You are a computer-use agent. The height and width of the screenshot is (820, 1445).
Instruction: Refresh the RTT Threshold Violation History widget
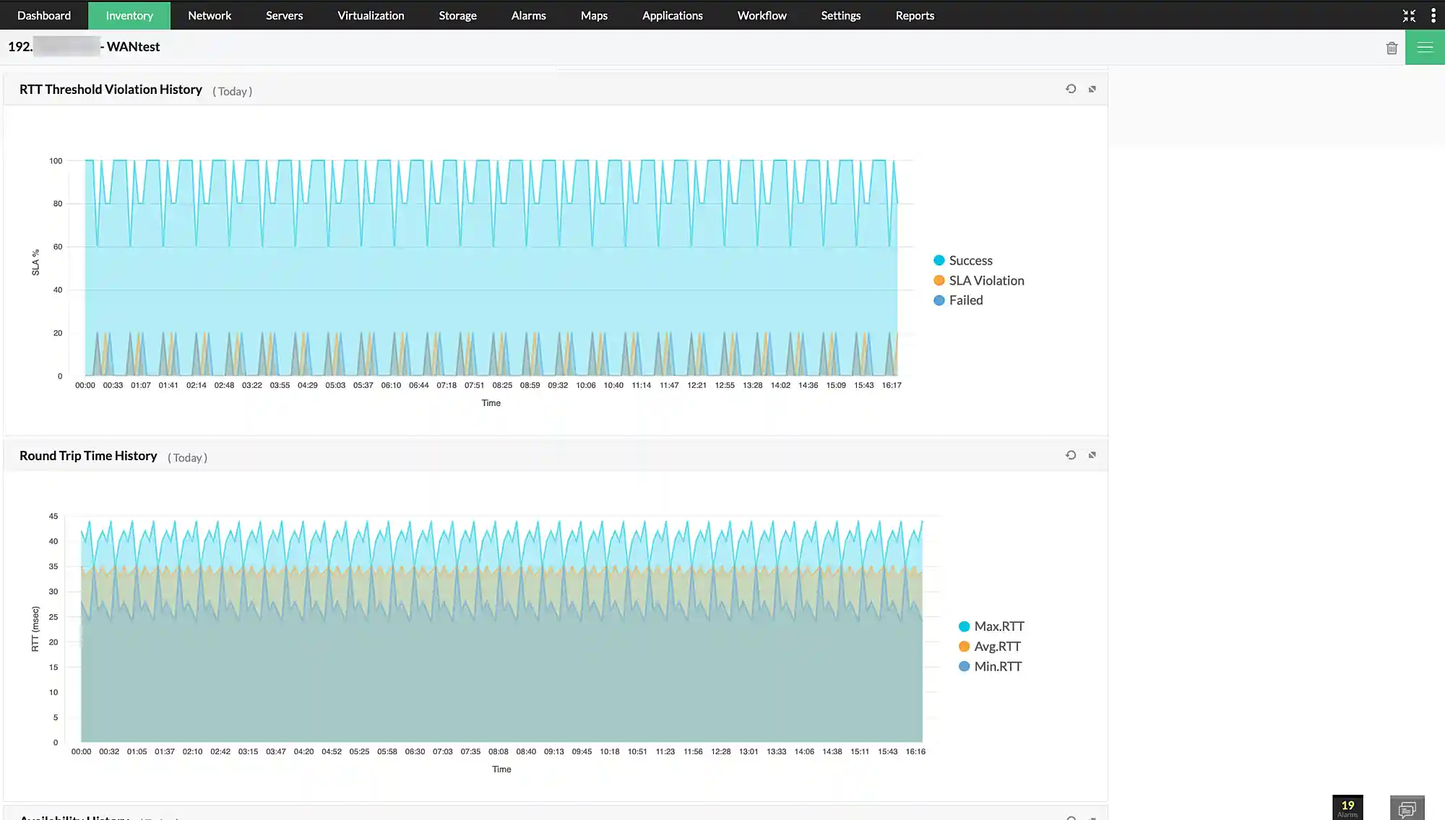tap(1071, 89)
